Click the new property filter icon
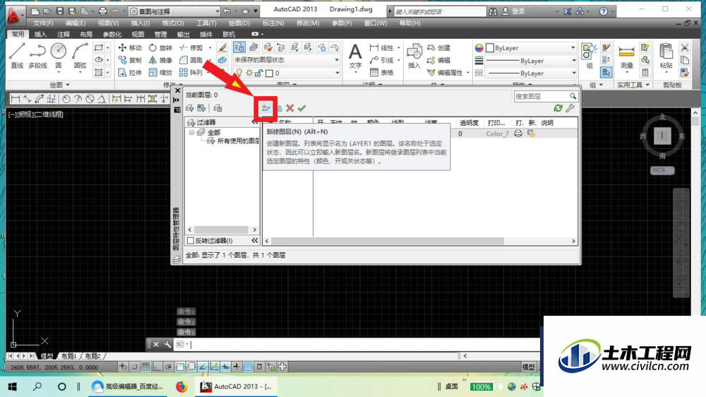The image size is (706, 397). pyautogui.click(x=189, y=108)
